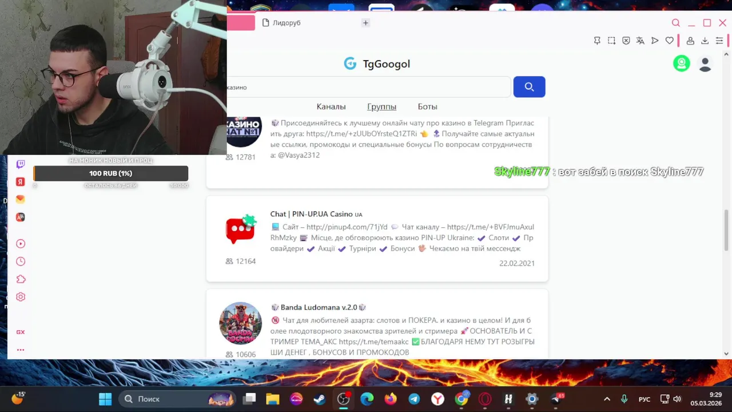732x412 pixels.
Task: Click the scrollbar down arrow
Action: pos(727,354)
